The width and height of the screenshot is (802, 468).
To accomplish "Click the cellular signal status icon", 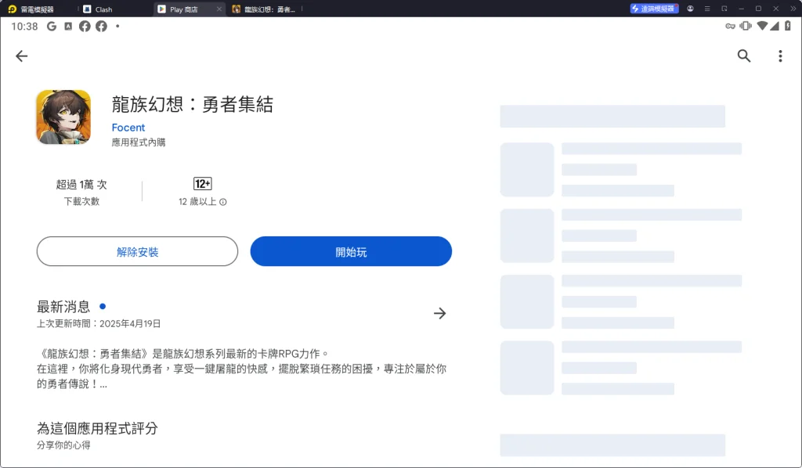I will pyautogui.click(x=775, y=26).
